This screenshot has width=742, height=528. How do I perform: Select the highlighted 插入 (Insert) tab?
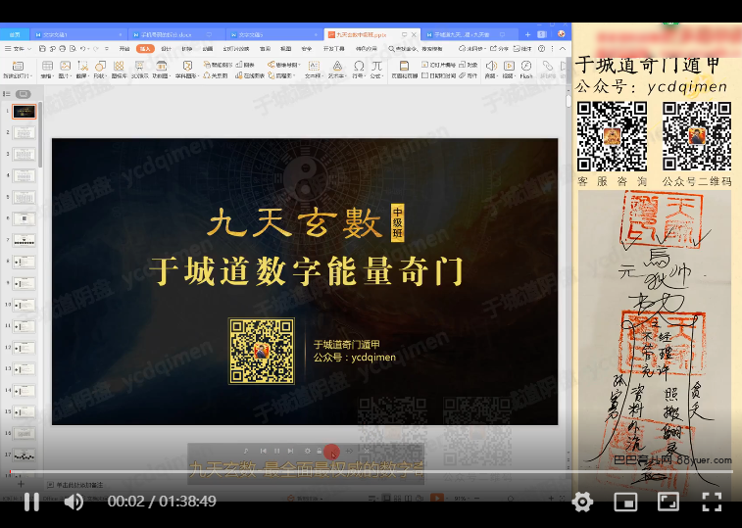145,48
